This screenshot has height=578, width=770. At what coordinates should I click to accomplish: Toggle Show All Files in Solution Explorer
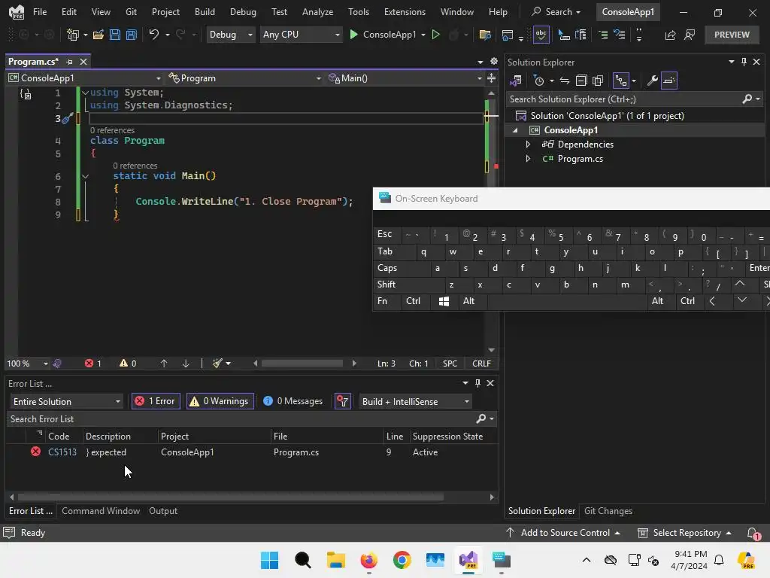(598, 81)
